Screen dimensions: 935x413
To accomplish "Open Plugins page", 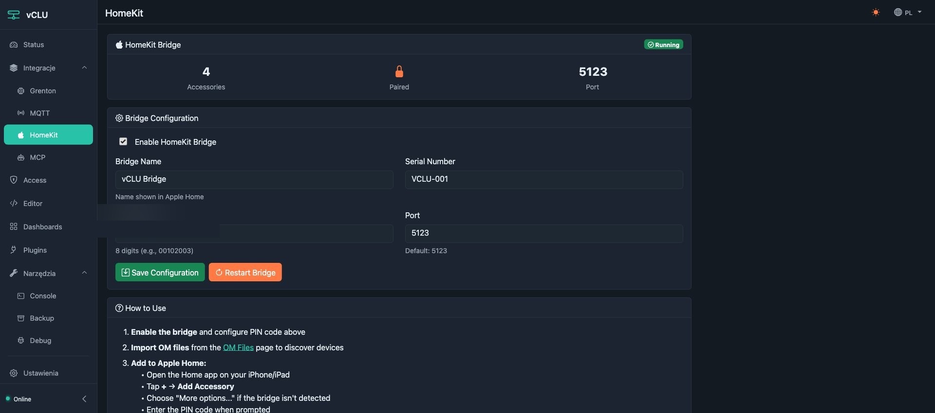I will point(35,250).
